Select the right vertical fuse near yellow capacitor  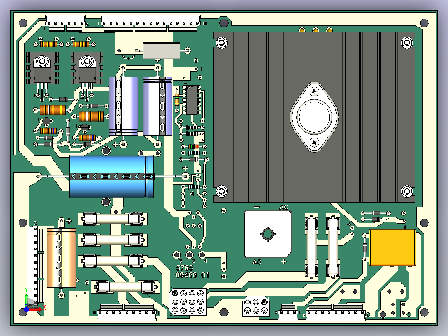coord(333,246)
